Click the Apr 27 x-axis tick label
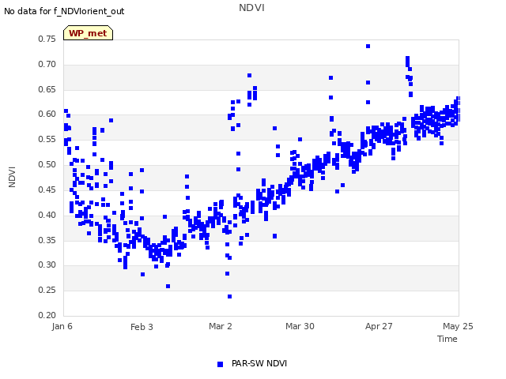506x379 pixels. pos(379,326)
